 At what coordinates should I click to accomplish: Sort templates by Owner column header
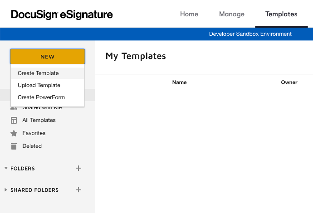289,82
